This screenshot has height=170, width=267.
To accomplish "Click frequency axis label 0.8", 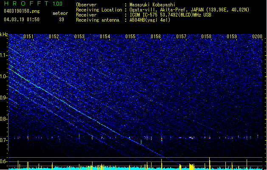I will point(3,119).
